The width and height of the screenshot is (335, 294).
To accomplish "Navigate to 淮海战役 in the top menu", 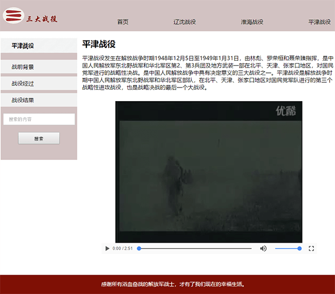I will (252, 22).
